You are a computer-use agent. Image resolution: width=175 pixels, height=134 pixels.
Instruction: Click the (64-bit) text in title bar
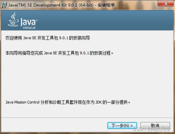86,5
